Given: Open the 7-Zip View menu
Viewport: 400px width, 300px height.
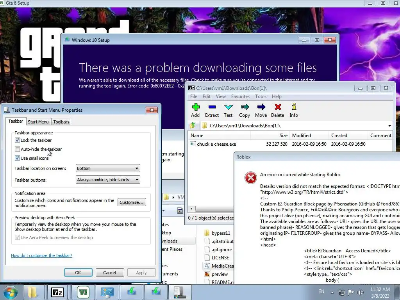Looking at the screenshot, I should 221,96.
